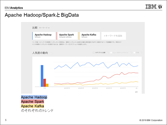Click the embed code icon below the chart

136,92
